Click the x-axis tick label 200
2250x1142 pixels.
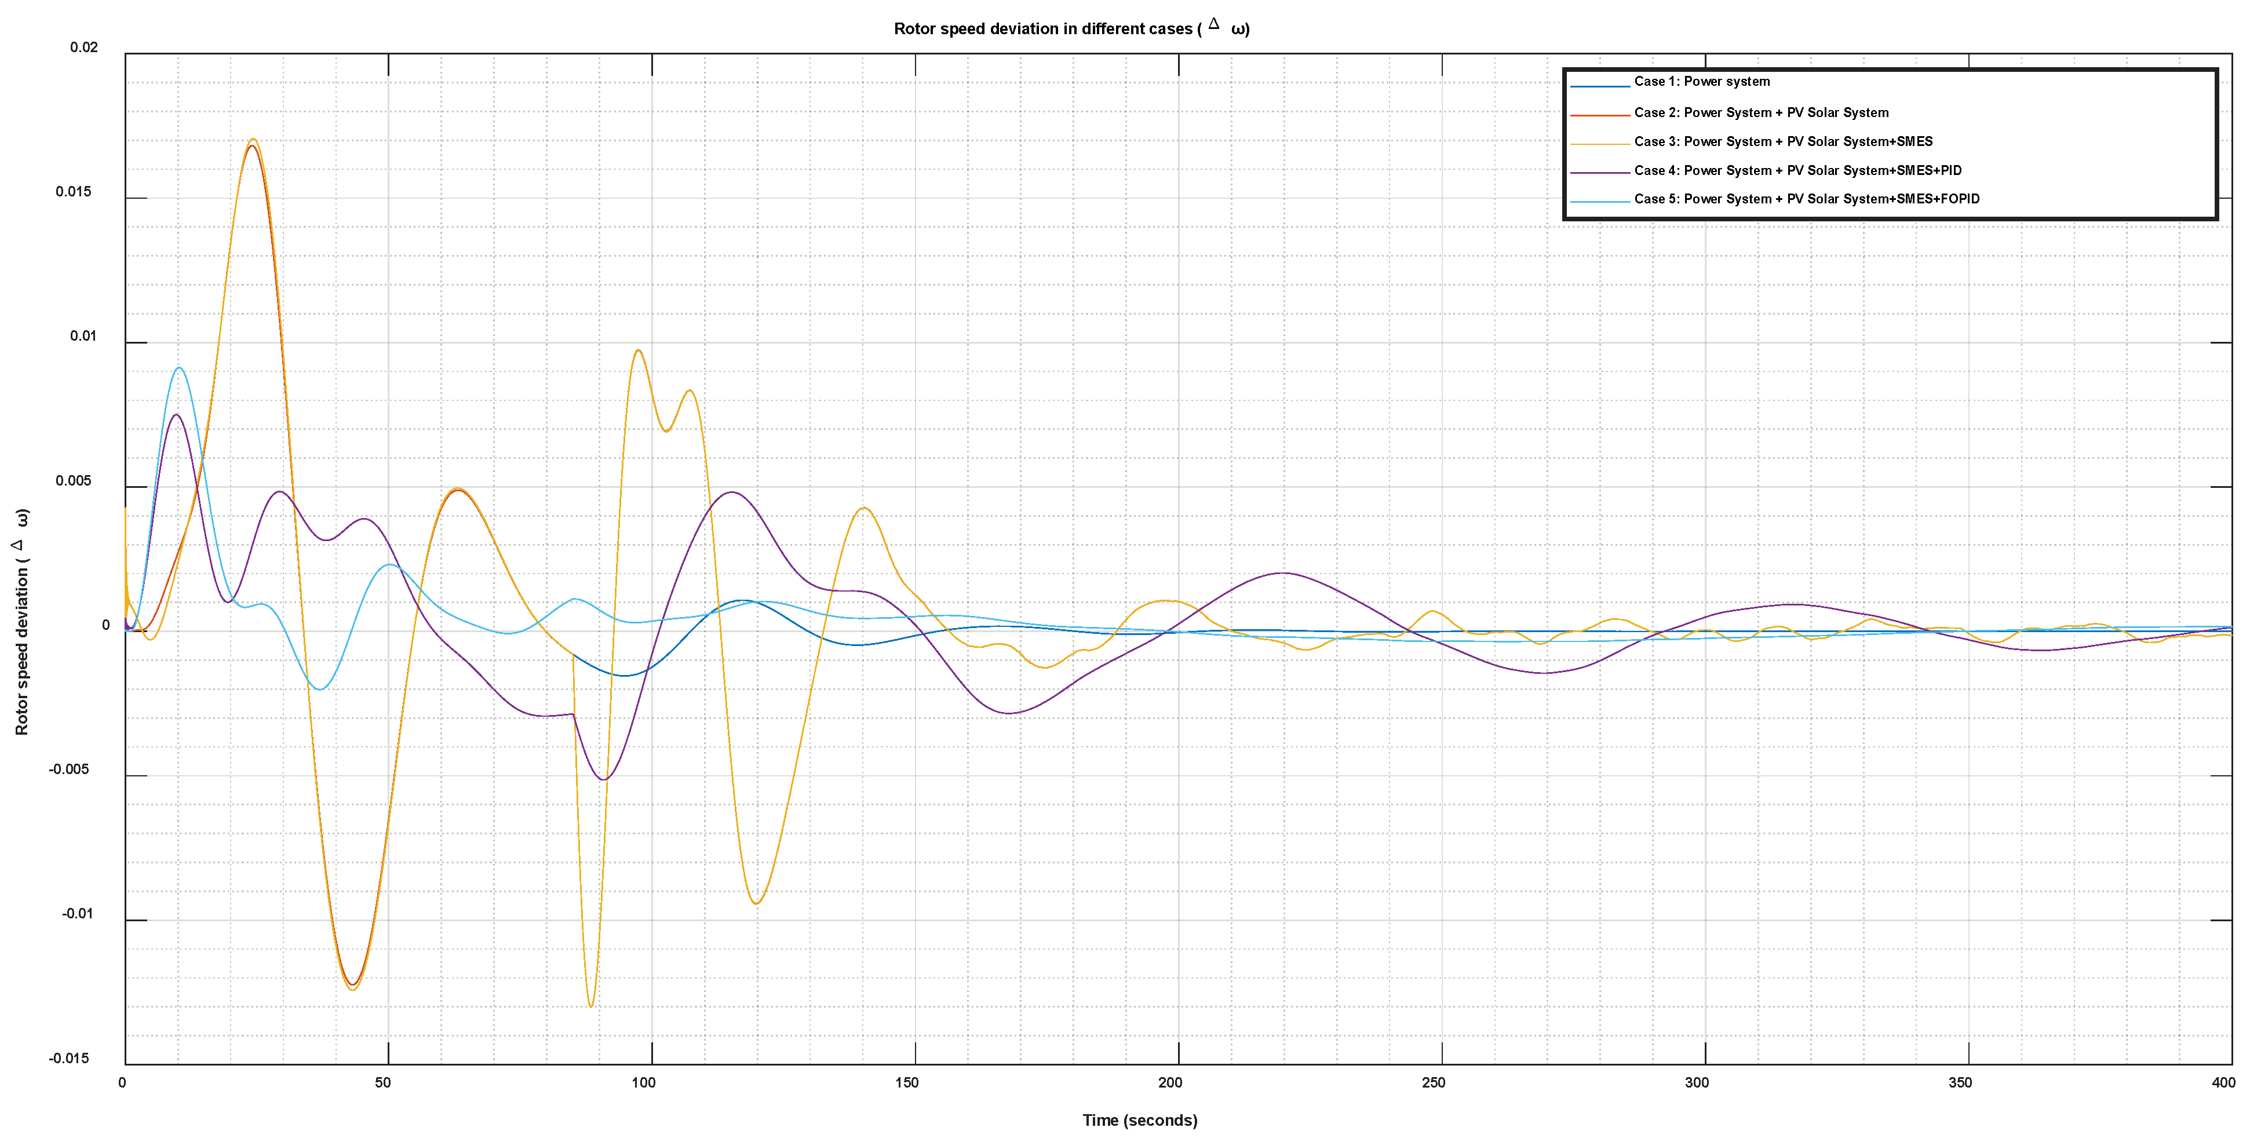[x=1169, y=1083]
